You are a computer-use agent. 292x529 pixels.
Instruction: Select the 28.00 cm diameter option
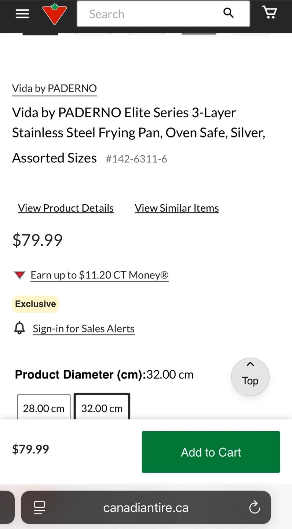(x=44, y=408)
